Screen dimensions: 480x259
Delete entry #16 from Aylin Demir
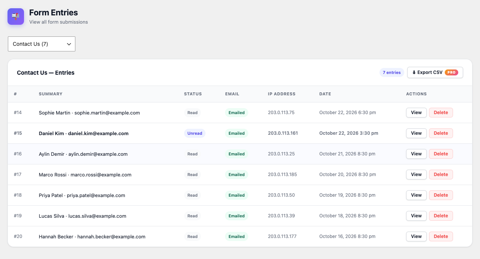pyautogui.click(x=441, y=154)
